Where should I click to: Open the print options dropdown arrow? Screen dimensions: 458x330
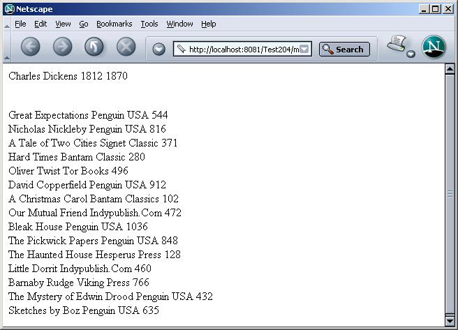(x=411, y=54)
